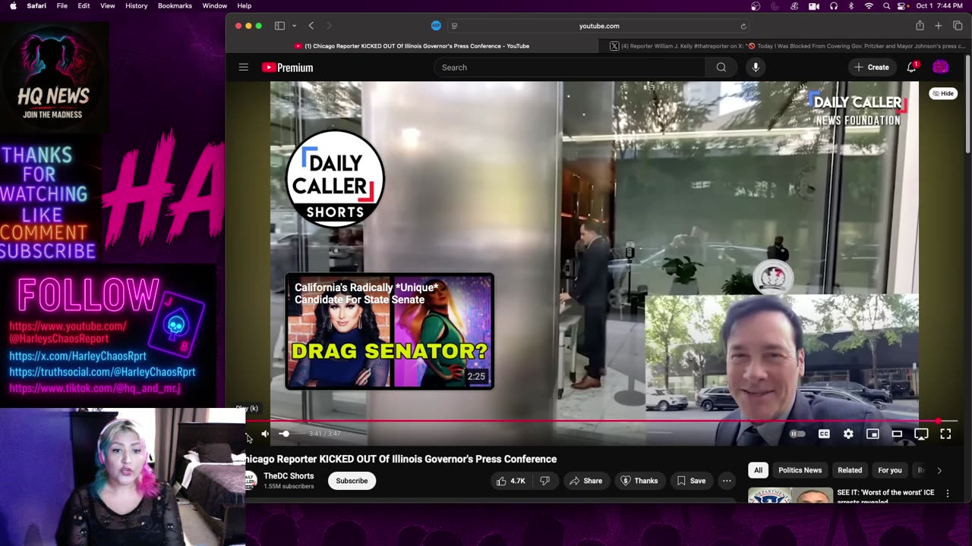The height and width of the screenshot is (546, 972).
Task: Click the magnifier search button on YouTube
Action: point(721,67)
